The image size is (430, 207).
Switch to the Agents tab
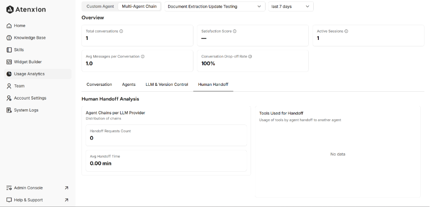click(129, 84)
